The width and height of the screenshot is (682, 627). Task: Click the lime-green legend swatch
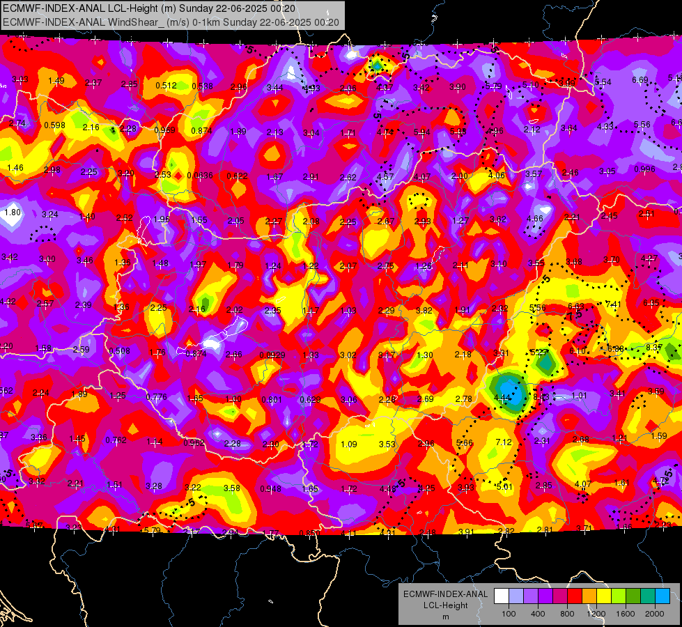tap(618, 596)
